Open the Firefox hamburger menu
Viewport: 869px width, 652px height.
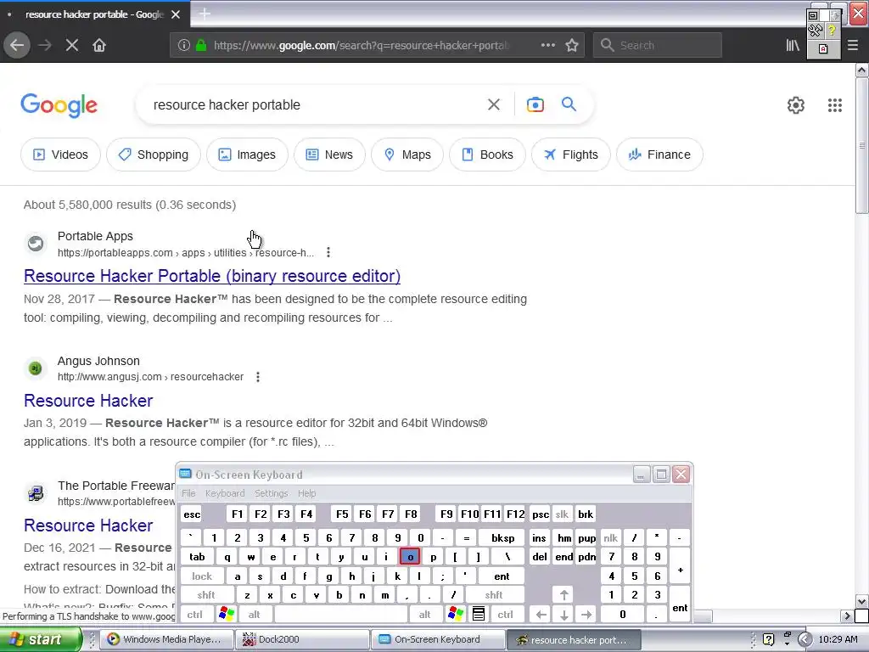coord(853,45)
